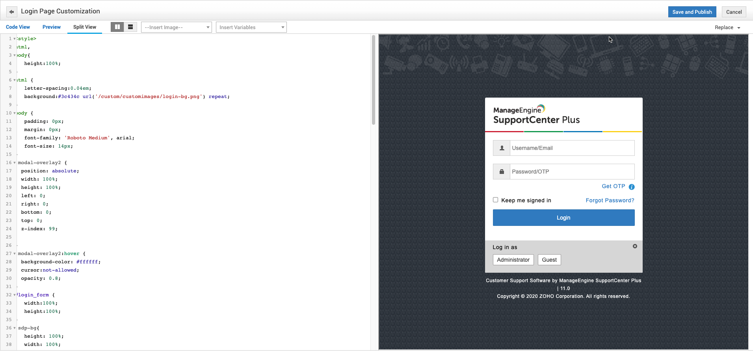The image size is (753, 353).
Task: Log in as Administrator
Action: coord(513,260)
